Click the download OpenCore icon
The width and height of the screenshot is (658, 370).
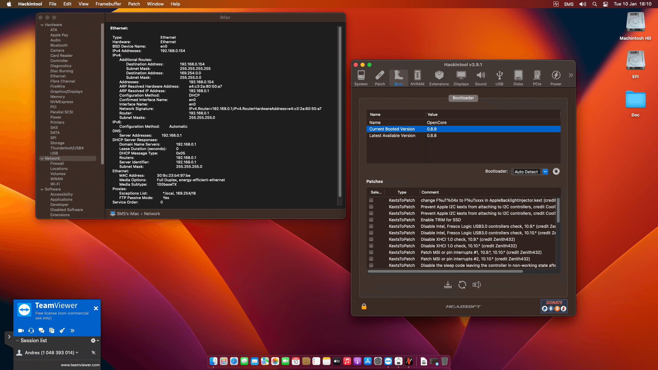click(x=448, y=284)
